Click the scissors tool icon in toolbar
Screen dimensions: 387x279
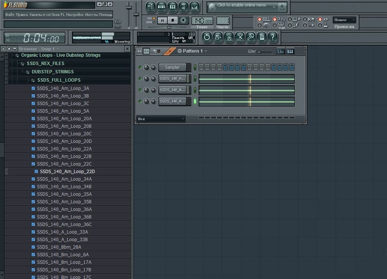[x=239, y=37]
